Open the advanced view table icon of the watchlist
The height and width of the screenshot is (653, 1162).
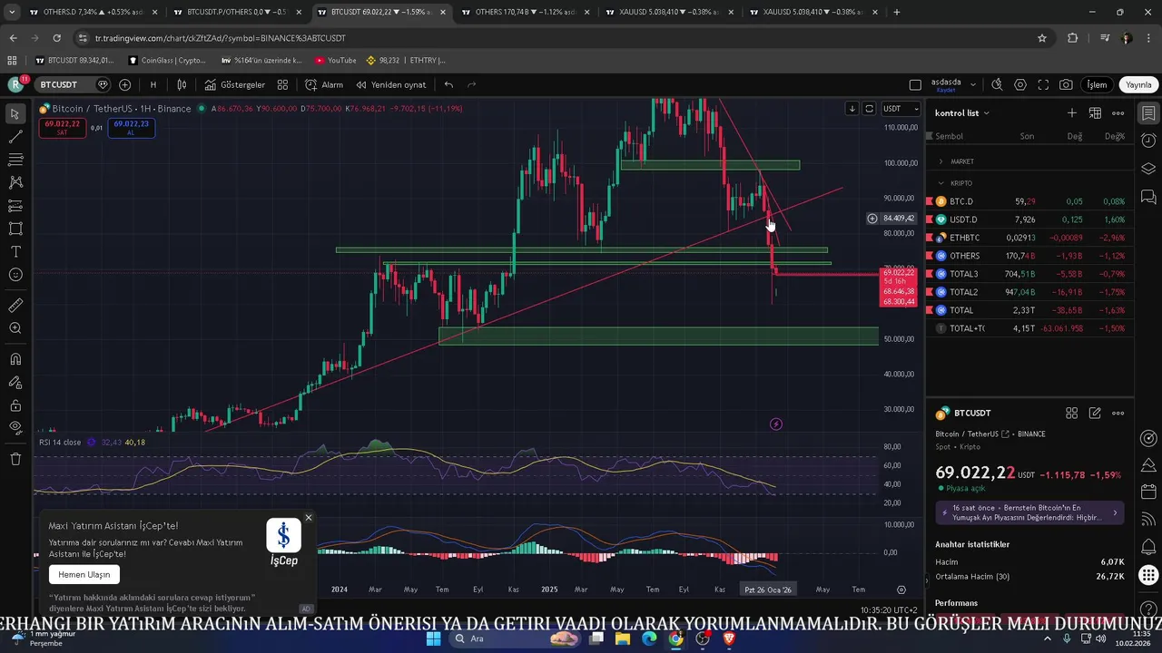pos(1095,113)
